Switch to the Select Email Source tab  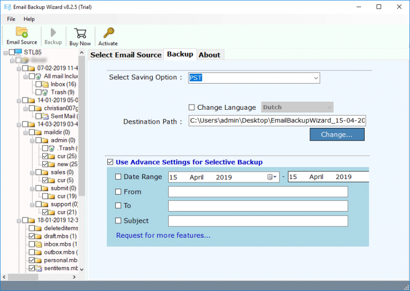(125, 55)
